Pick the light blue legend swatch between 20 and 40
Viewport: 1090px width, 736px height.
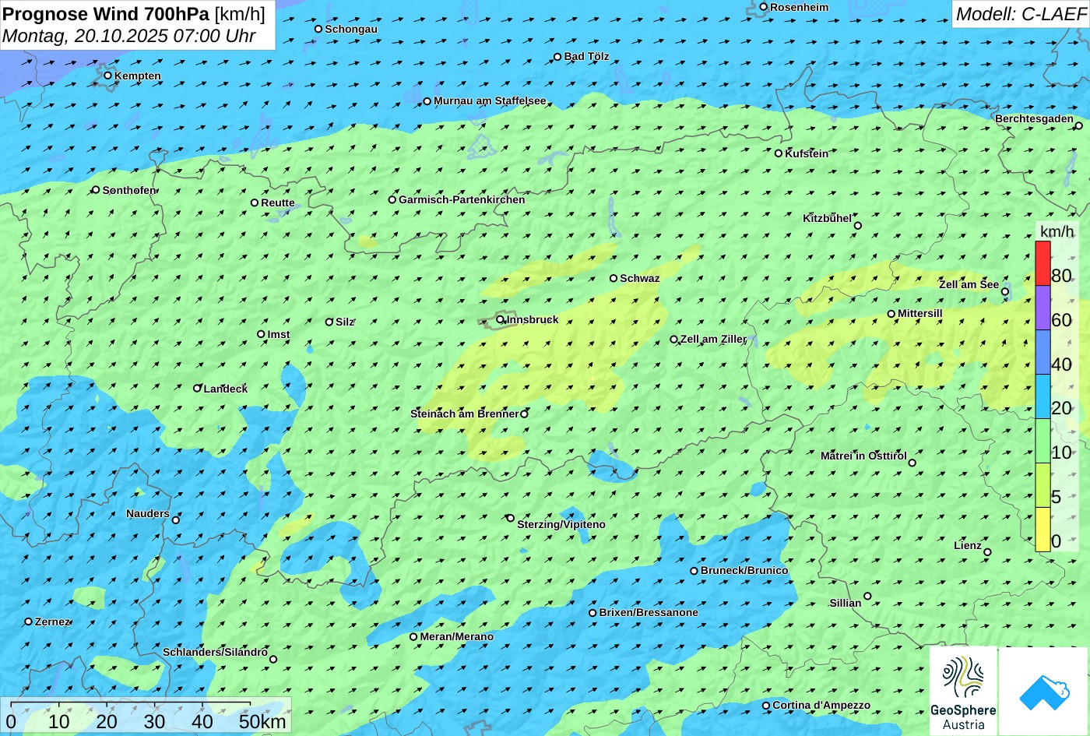1043,397
